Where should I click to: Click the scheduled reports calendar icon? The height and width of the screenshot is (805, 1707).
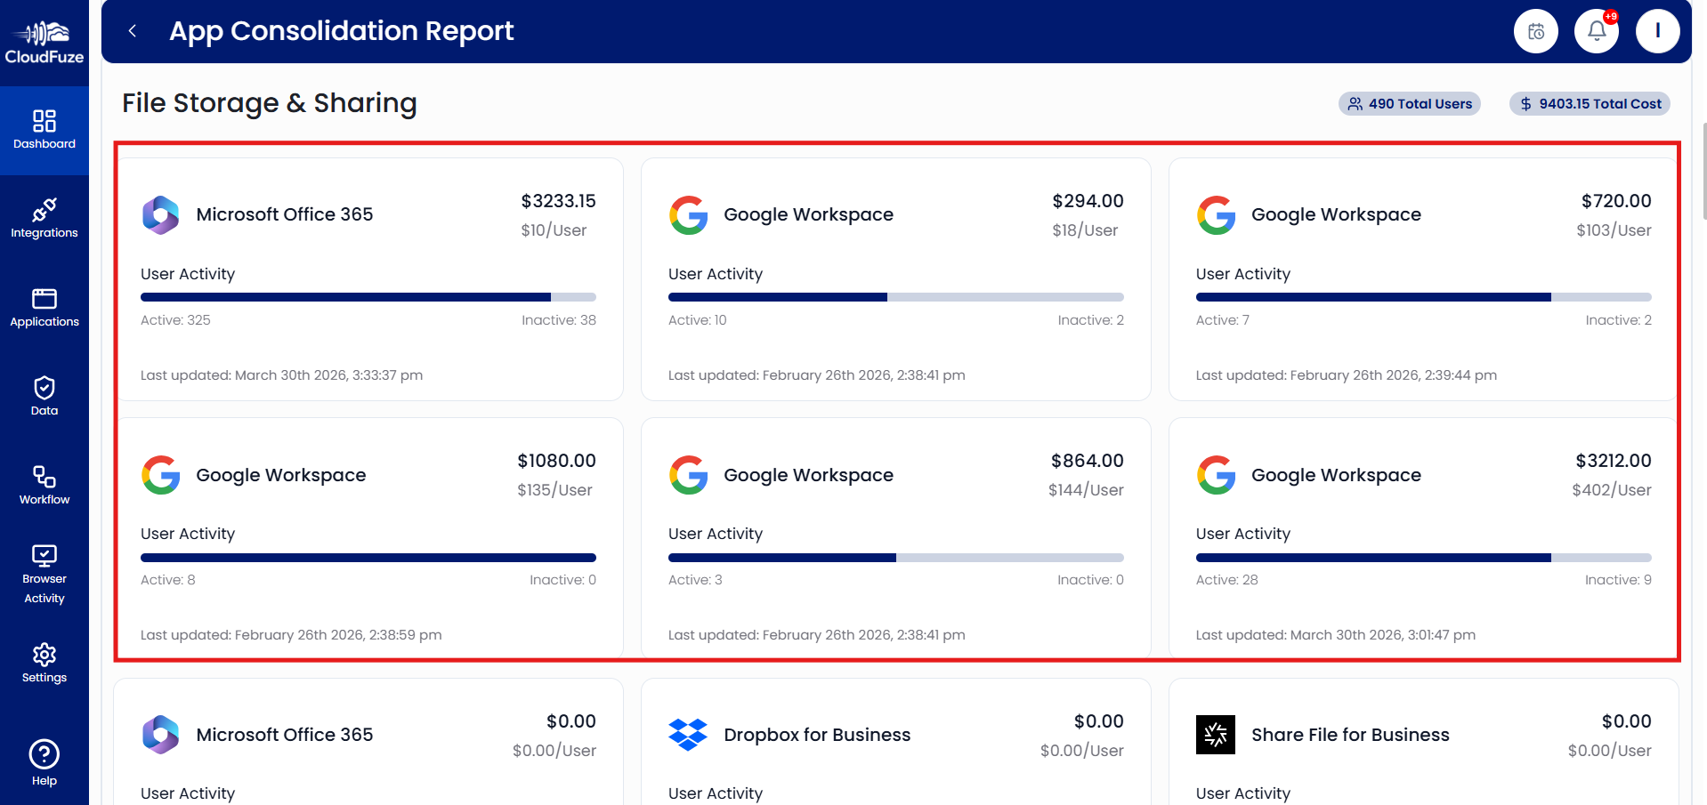(x=1535, y=31)
